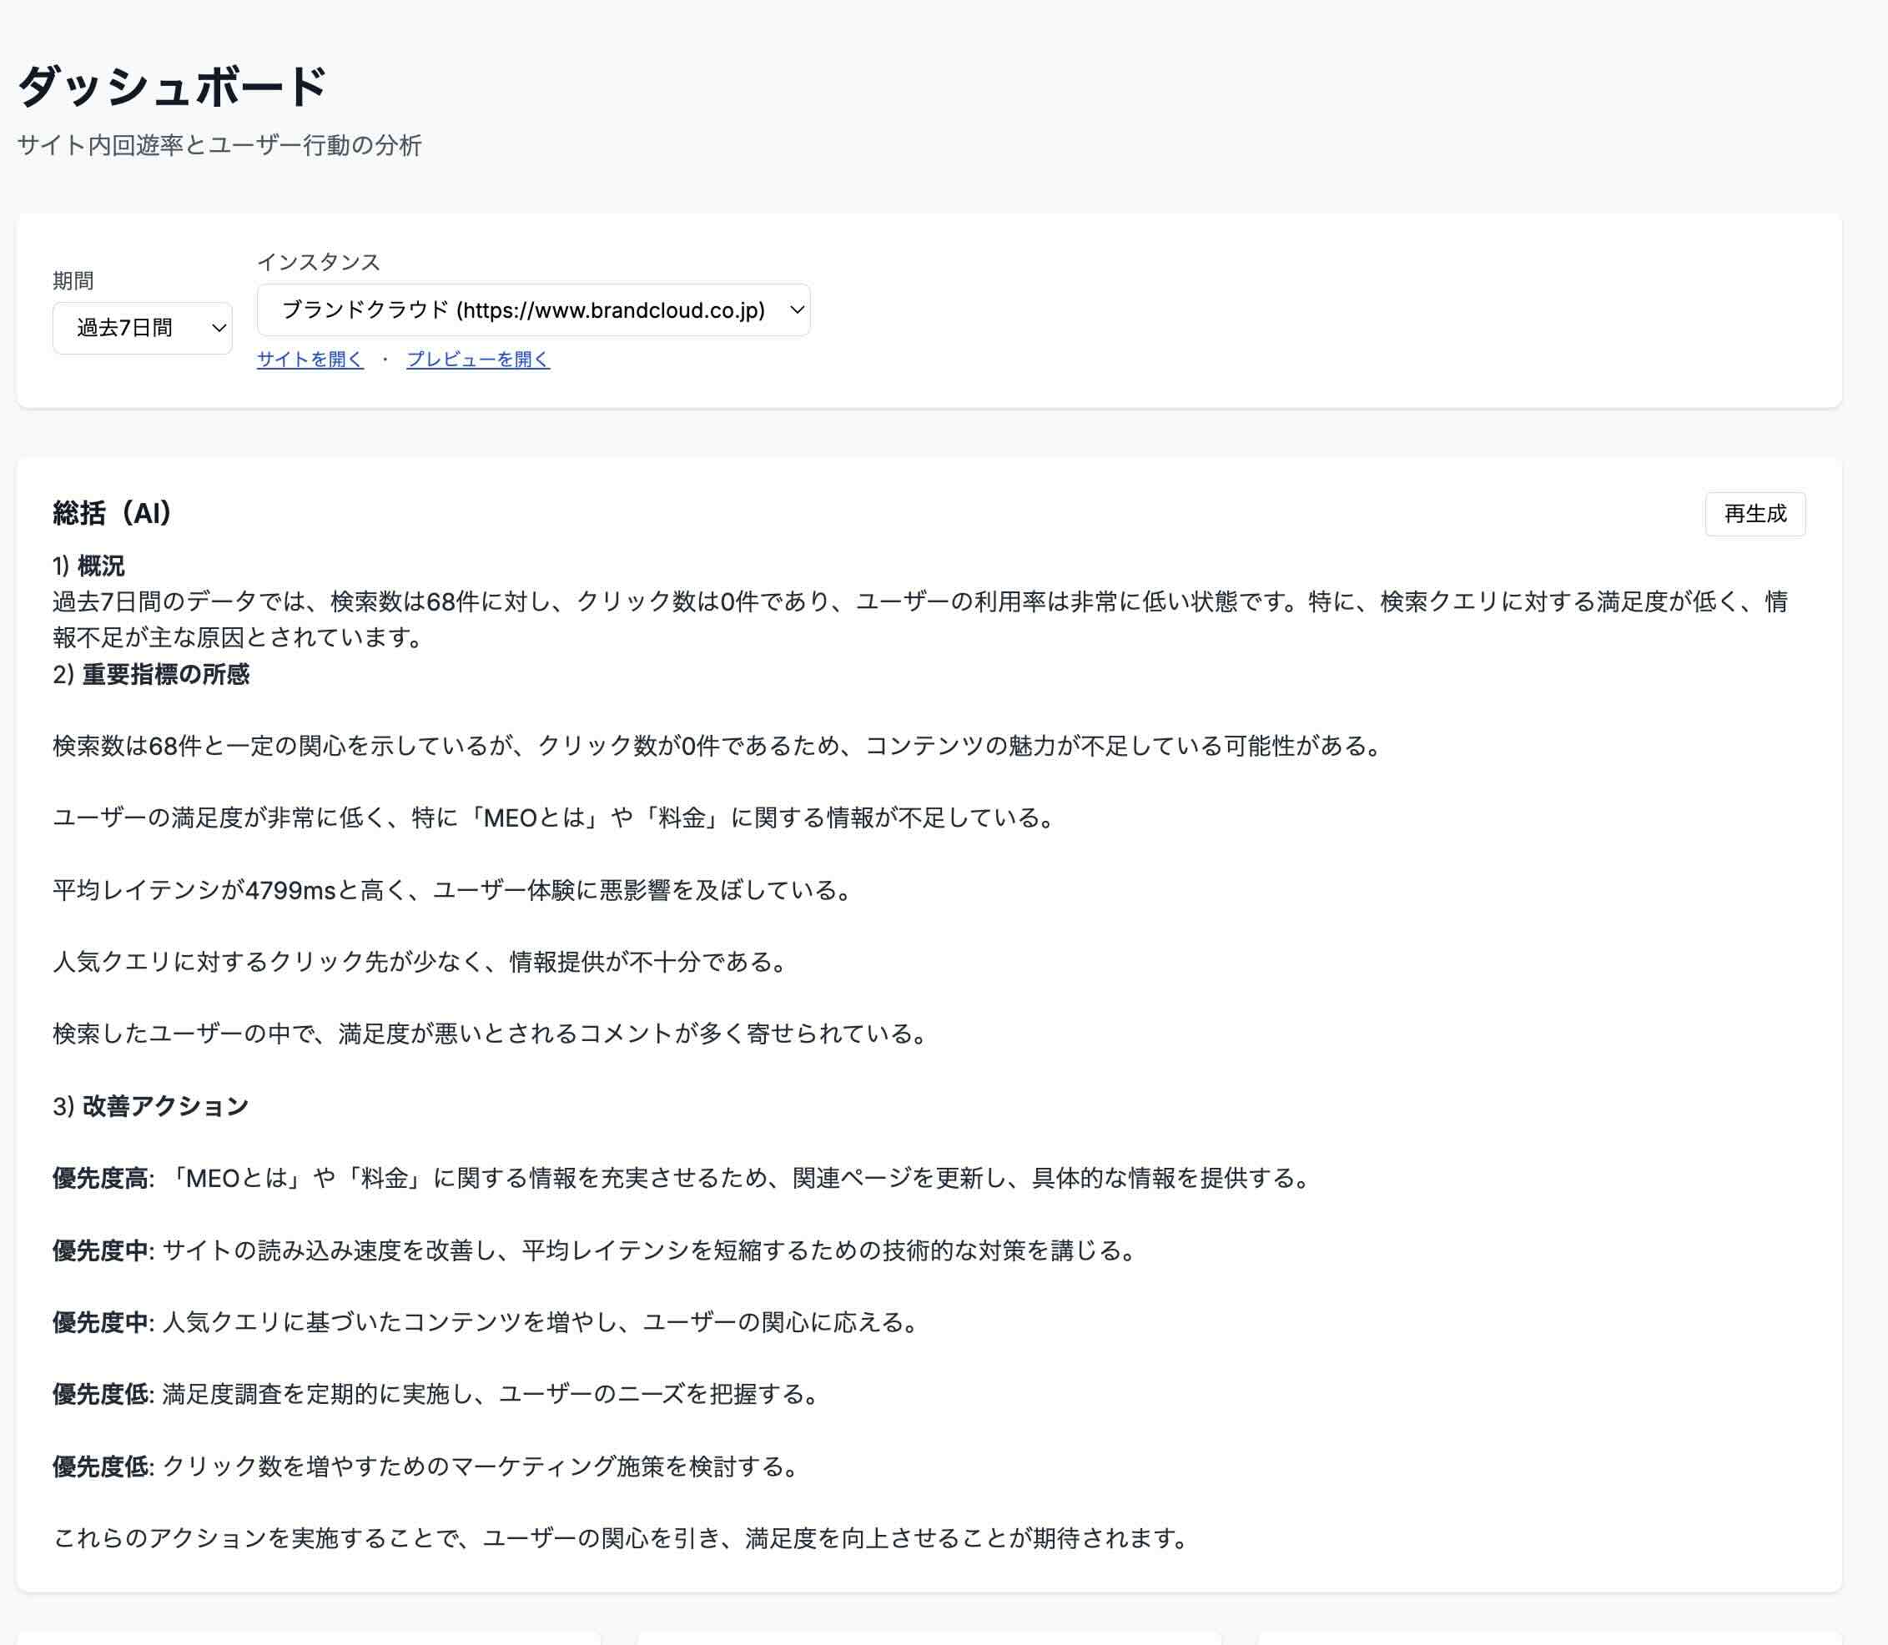Screen dimensions: 1888x1645
Task: Open the 期間 dropdown
Action: click(x=143, y=327)
